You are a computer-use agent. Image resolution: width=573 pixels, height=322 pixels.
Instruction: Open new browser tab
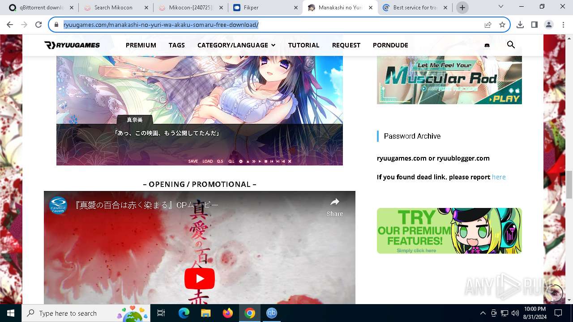click(x=462, y=8)
